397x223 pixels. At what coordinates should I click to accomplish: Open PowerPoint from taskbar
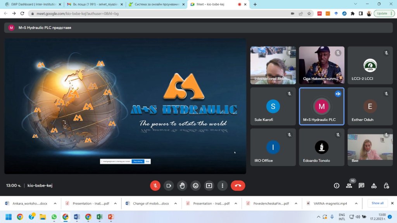111,217
